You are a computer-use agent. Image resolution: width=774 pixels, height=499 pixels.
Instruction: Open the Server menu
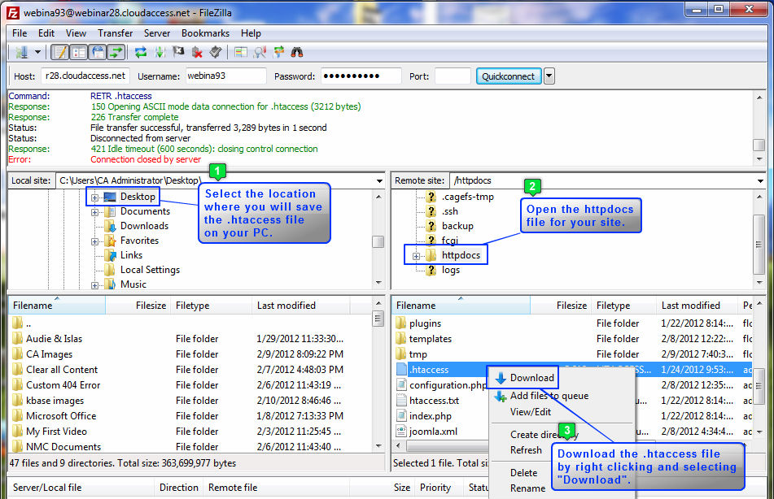tap(157, 33)
